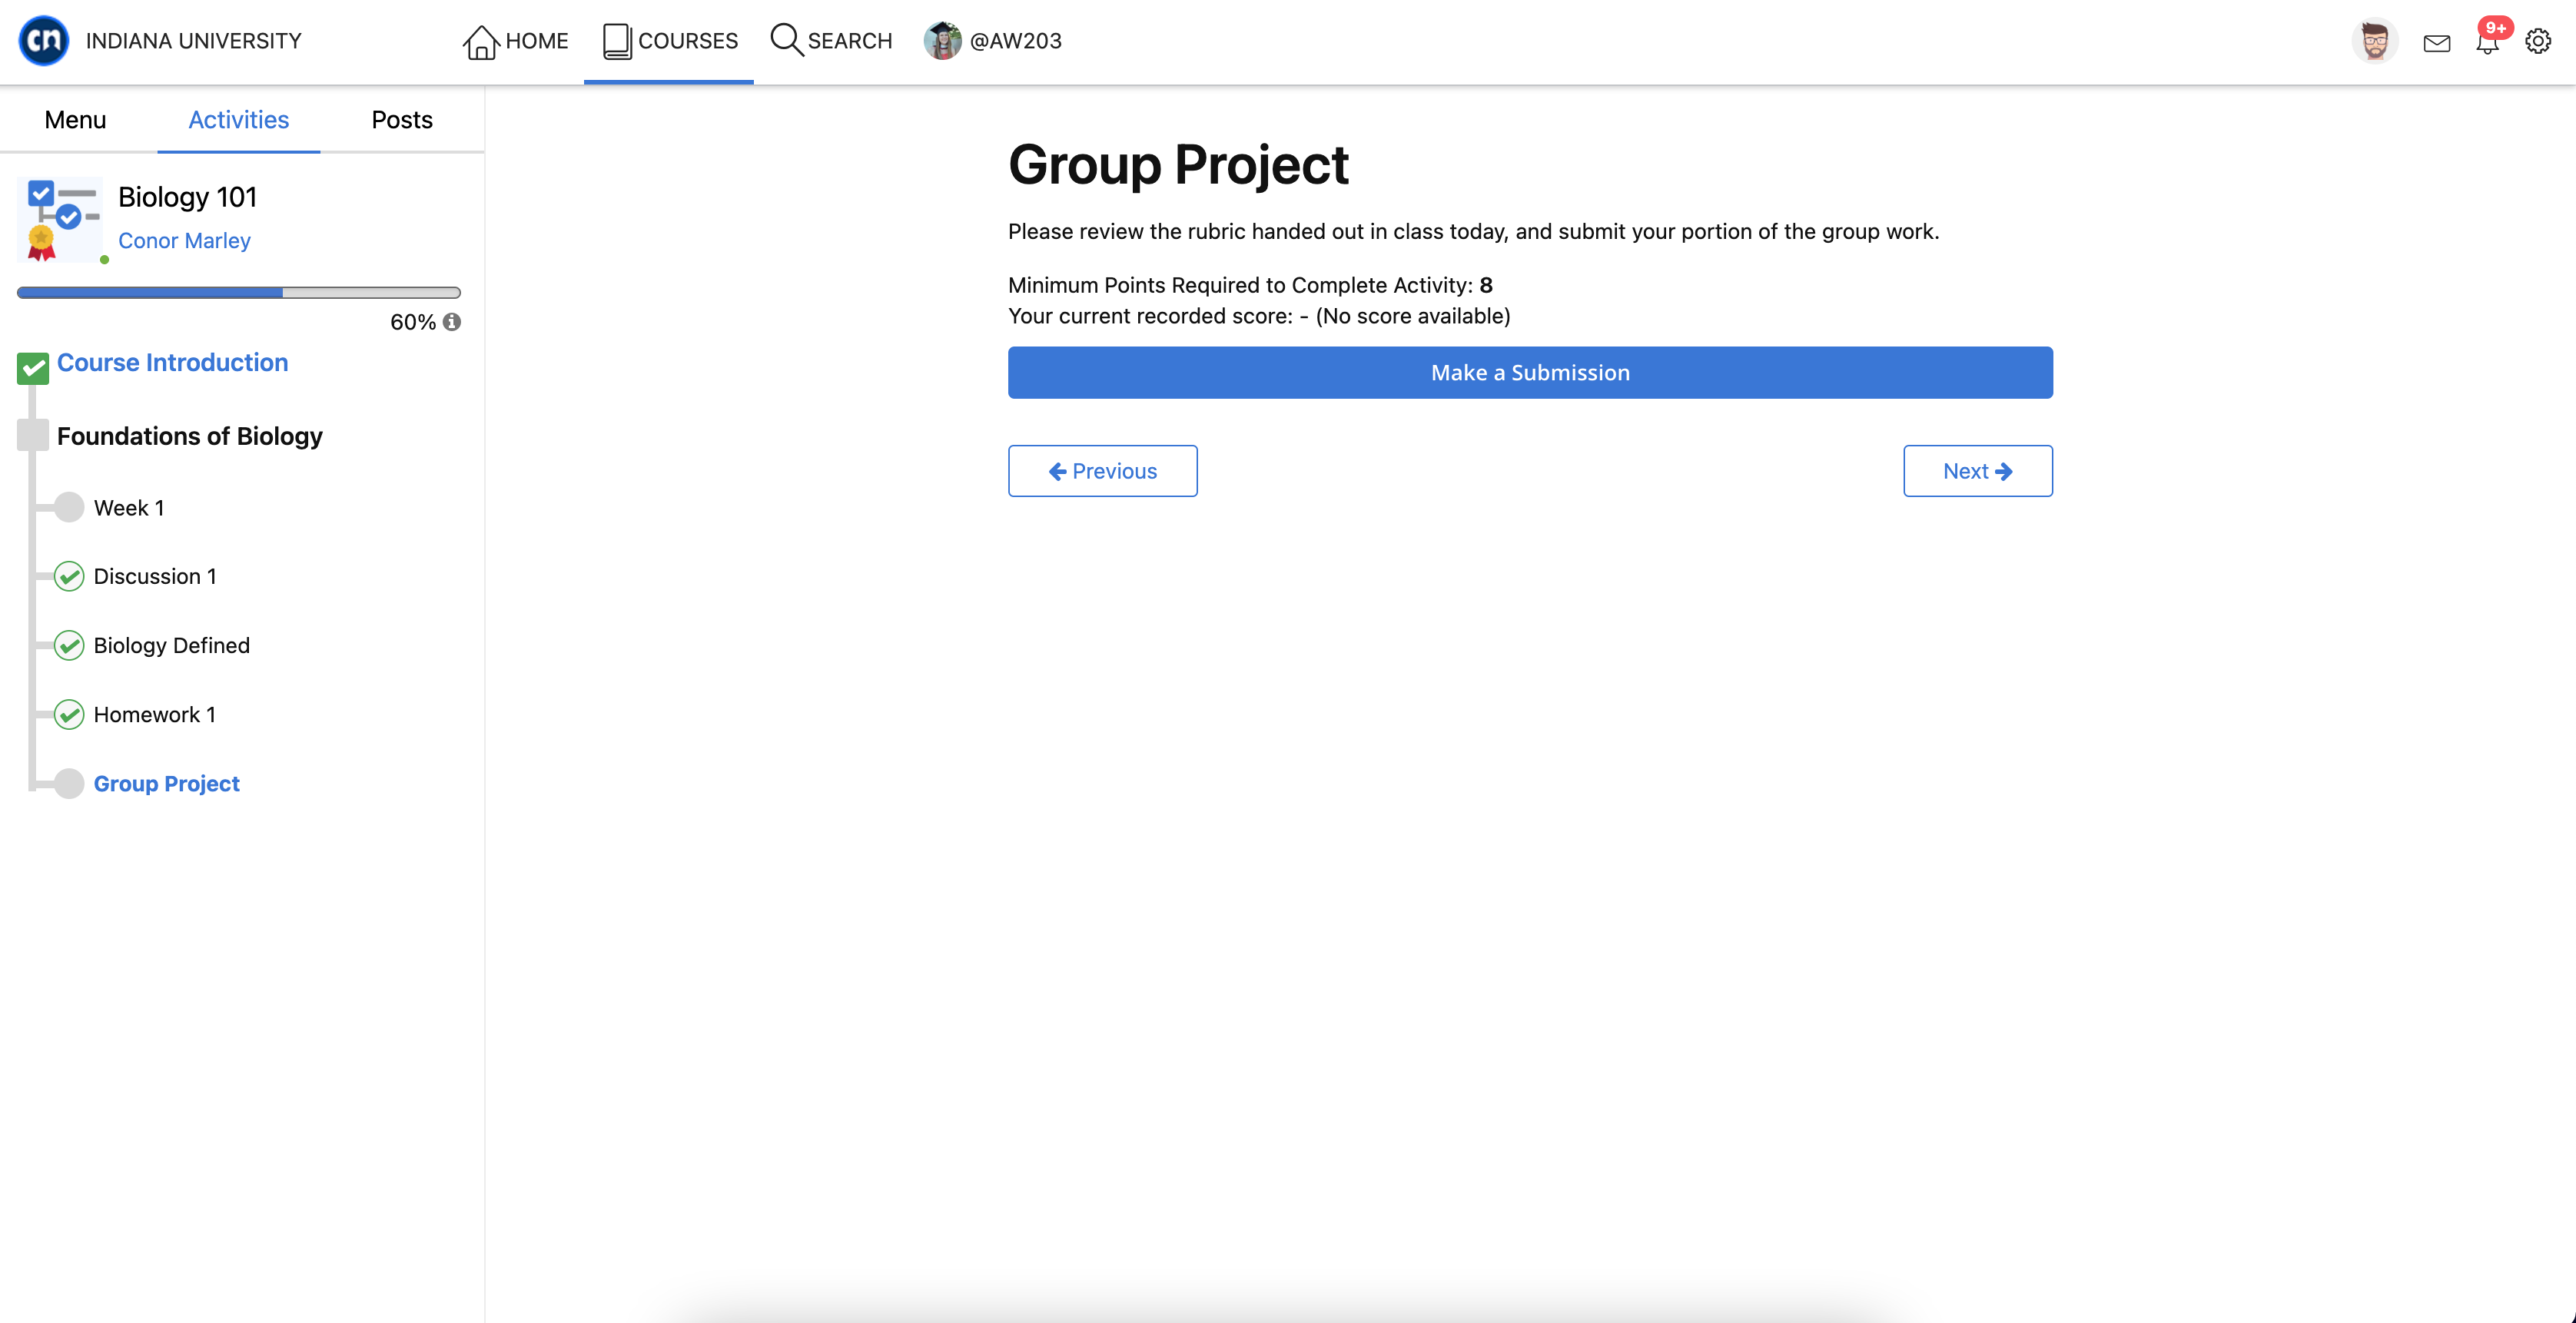Click the Homework 1 completed check circle
The width and height of the screenshot is (2576, 1323).
pyautogui.click(x=69, y=714)
